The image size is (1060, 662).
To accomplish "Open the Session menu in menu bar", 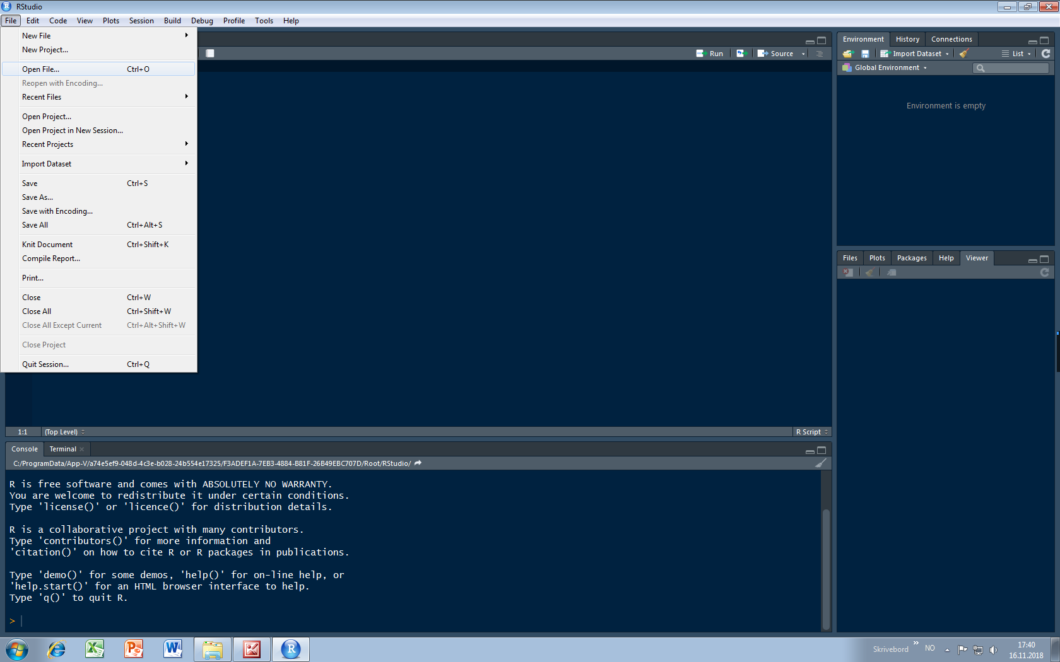I will pos(141,21).
